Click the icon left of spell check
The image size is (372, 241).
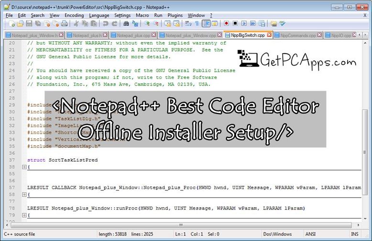pos(274,23)
